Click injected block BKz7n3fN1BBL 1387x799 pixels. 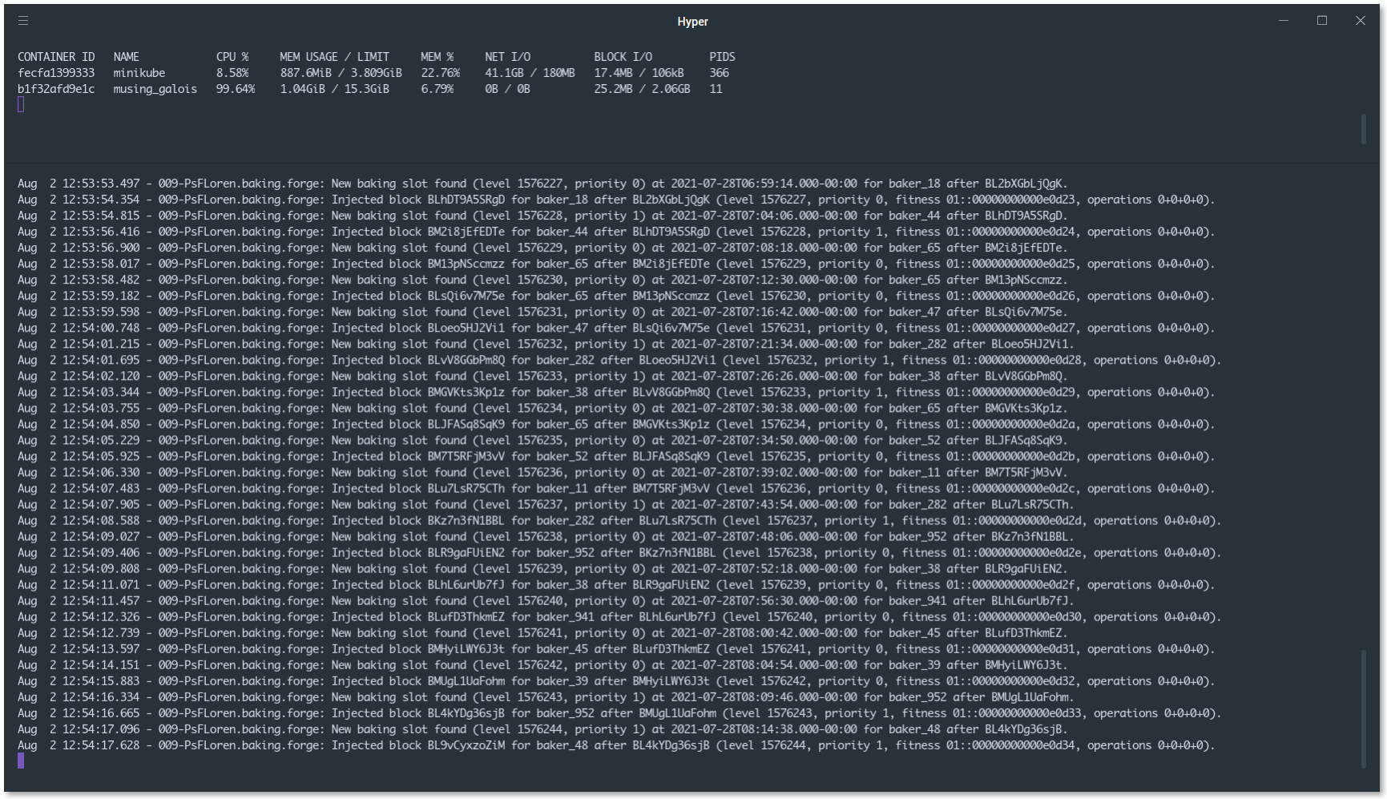click(466, 520)
